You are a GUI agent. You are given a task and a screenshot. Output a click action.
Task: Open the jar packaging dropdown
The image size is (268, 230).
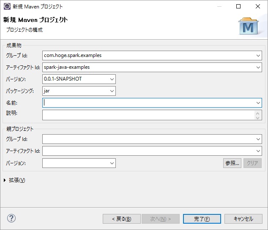112,91
